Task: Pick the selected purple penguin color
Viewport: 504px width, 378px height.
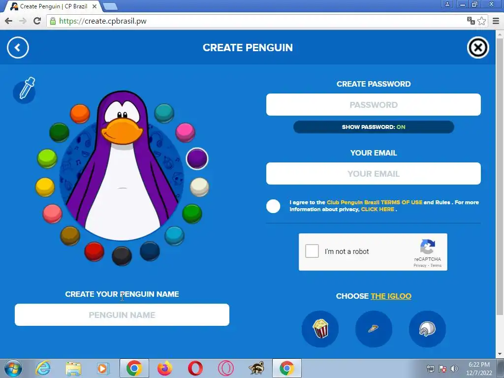Action: (x=197, y=158)
